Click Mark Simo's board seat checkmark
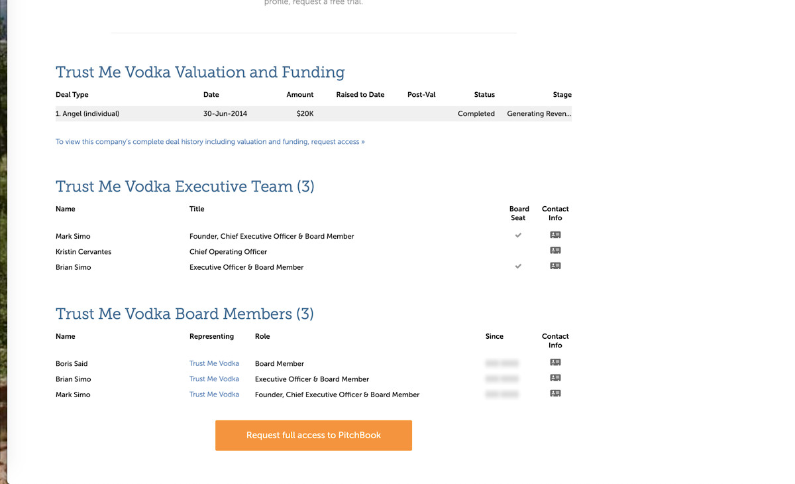 518,235
